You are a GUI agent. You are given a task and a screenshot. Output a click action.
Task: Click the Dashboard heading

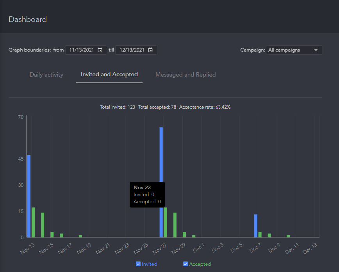coord(28,19)
